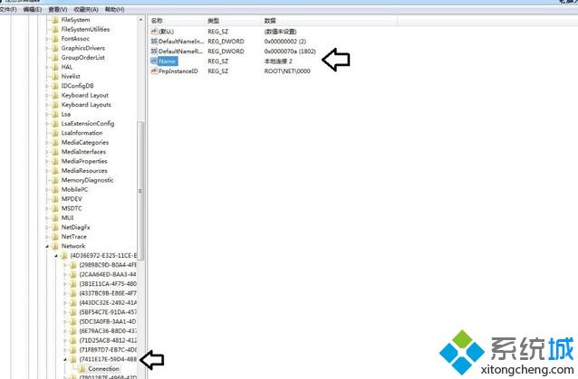Select the {5DC3A0FB-3AA1-4D key
Image resolution: width=578 pixels, height=379 pixels.
point(108,322)
